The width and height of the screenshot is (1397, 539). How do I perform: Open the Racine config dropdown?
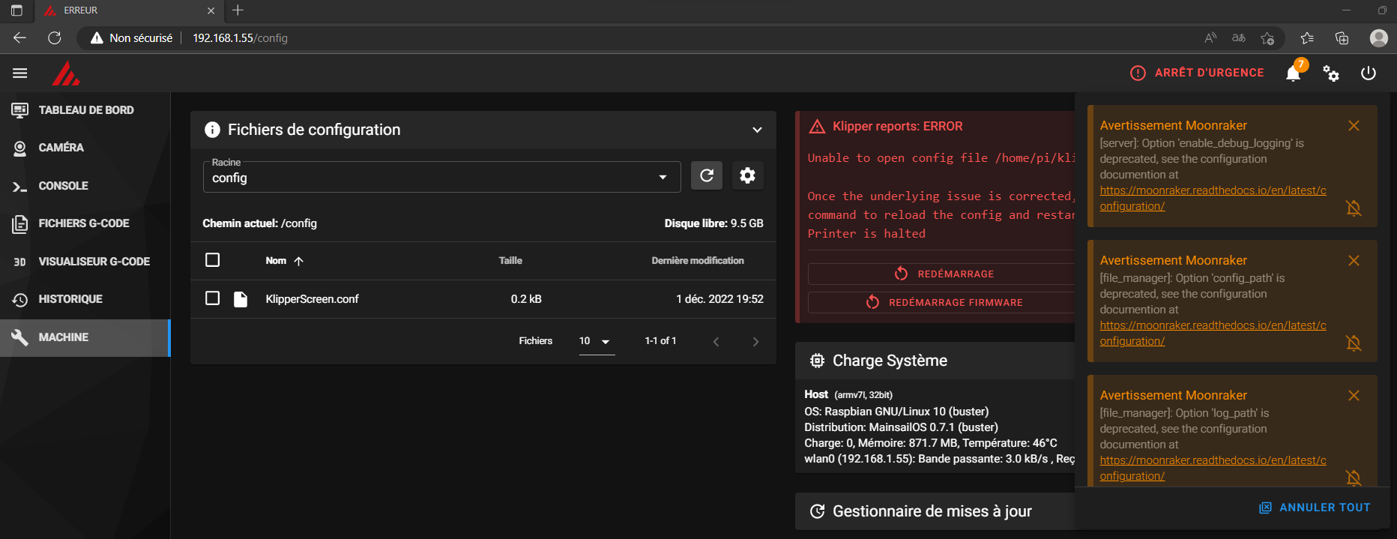tap(441, 177)
